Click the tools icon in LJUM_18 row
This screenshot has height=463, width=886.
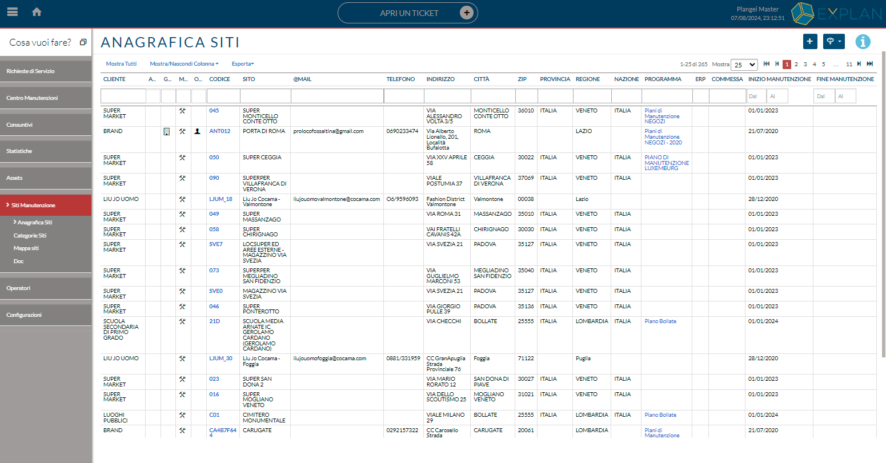(182, 199)
